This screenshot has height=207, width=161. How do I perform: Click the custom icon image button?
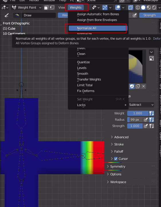coord(151,58)
